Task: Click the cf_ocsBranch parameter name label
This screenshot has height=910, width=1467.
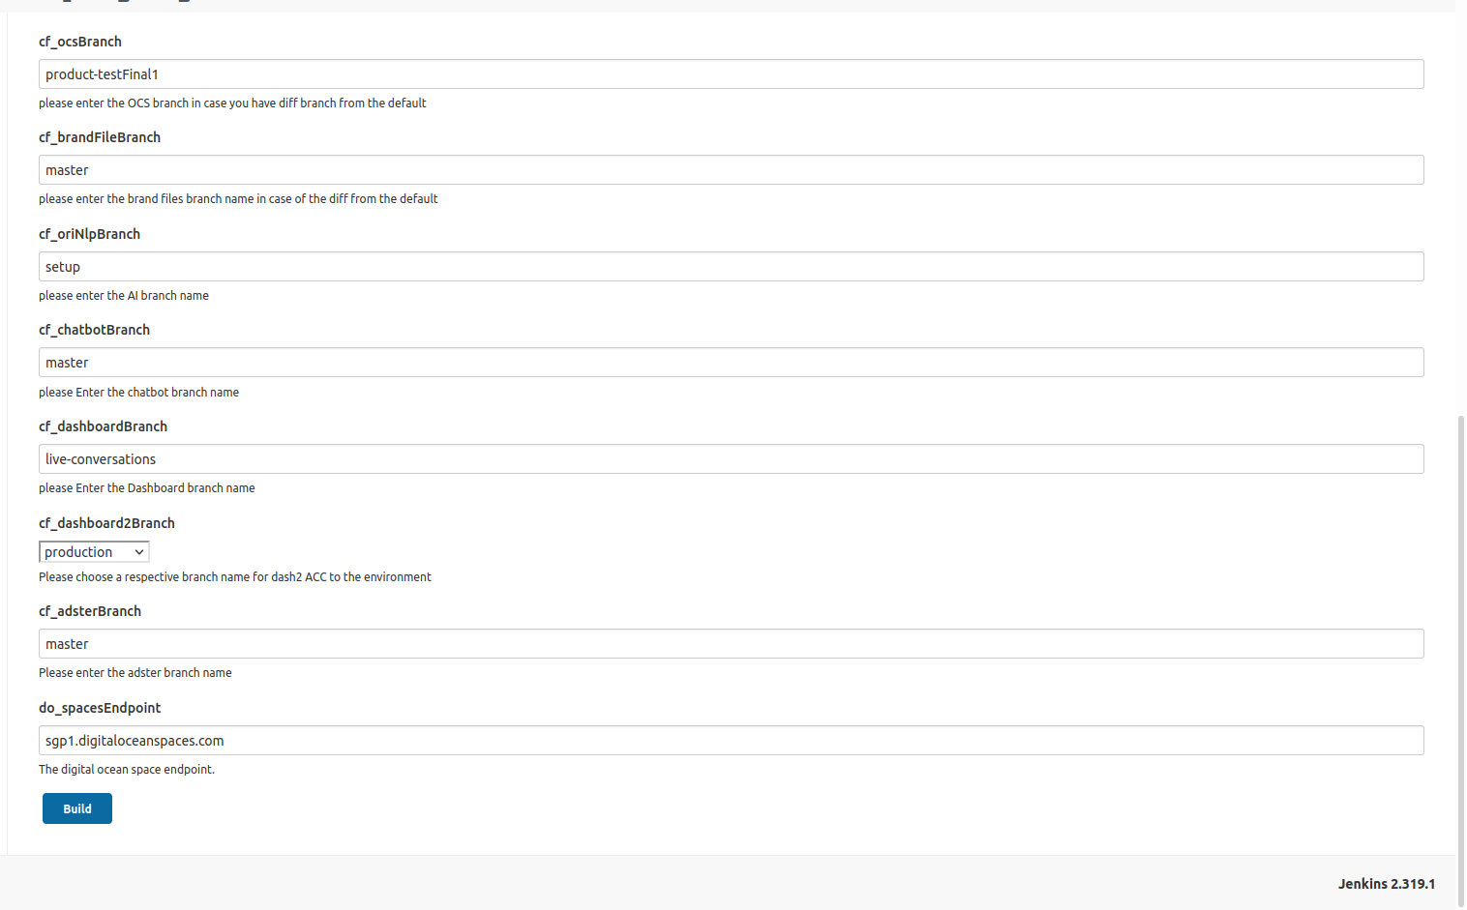Action: point(80,42)
